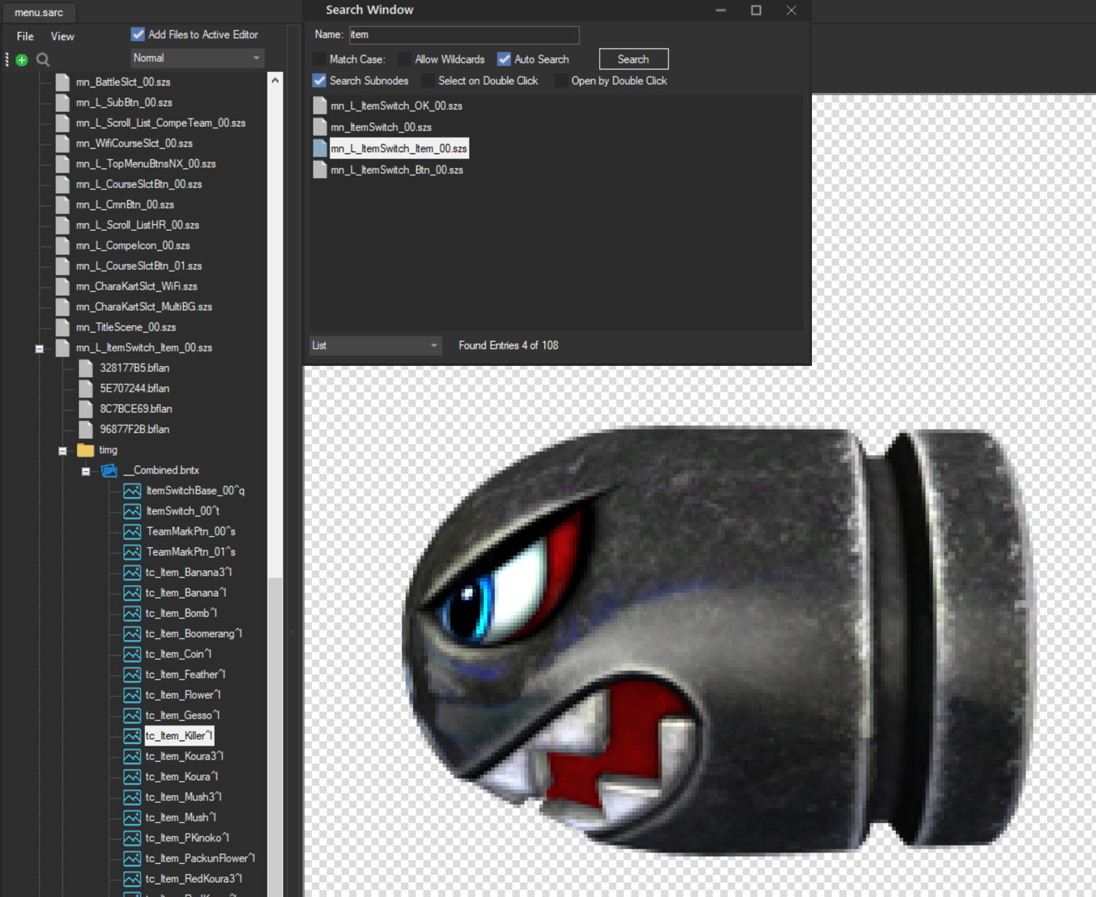This screenshot has height=897, width=1096.
Task: Switch to the menu.sarc tab
Action: tap(38, 11)
